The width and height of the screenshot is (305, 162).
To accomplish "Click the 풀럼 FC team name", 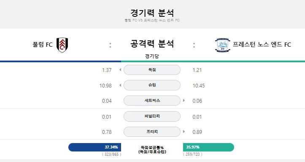I will click(x=43, y=45).
